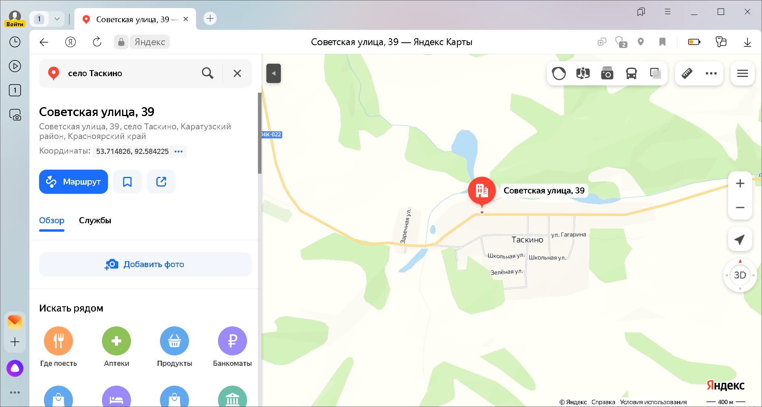The height and width of the screenshot is (407, 762).
Task: Collapse the side panel arrow
Action: click(274, 73)
